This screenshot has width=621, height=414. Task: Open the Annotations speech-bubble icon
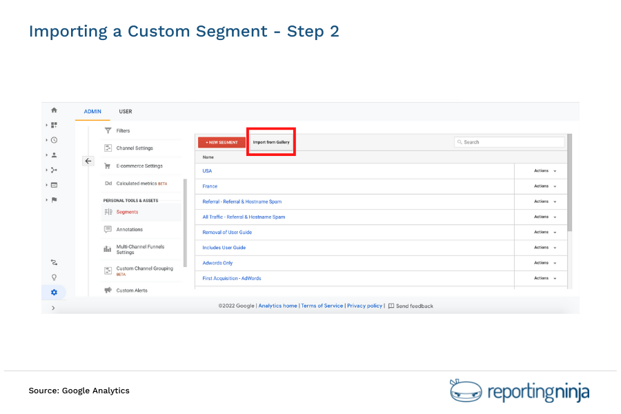click(108, 229)
